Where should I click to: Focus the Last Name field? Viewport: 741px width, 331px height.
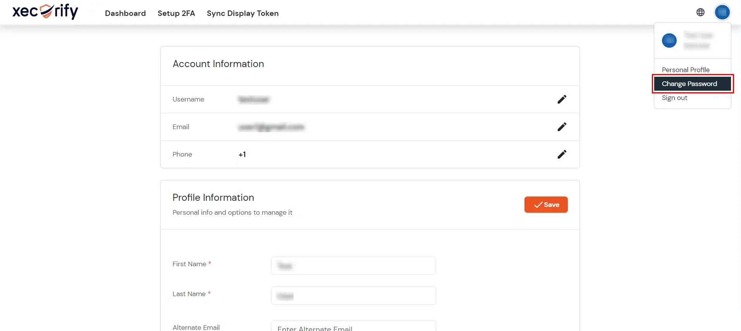click(x=354, y=296)
